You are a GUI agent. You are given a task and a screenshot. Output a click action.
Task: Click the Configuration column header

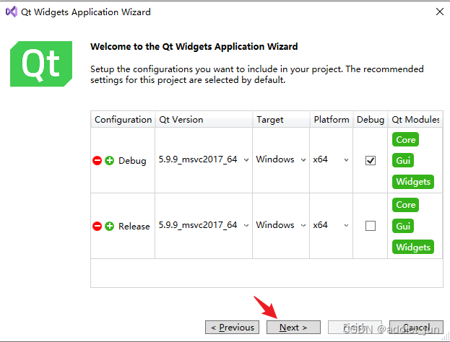123,120
